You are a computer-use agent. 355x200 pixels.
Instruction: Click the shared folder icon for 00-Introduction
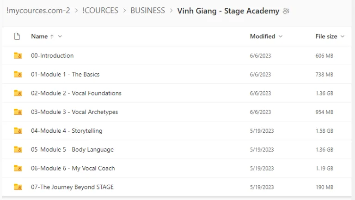18,56
